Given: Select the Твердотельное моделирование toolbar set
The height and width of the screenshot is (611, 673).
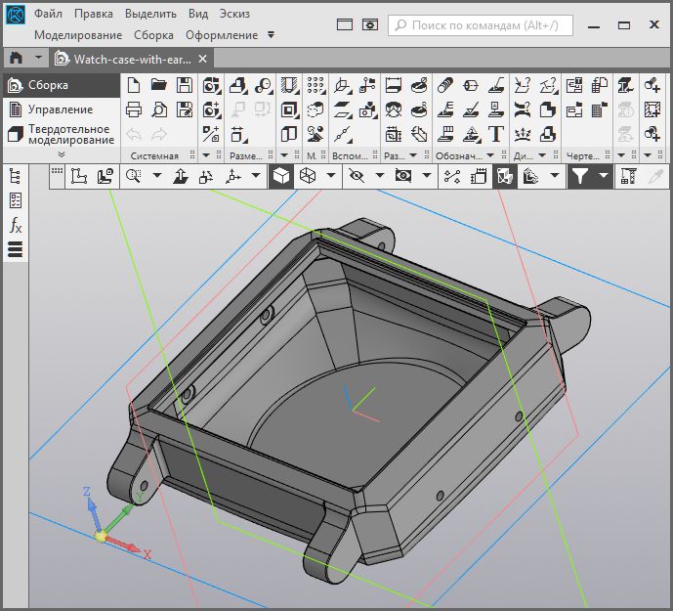Looking at the screenshot, I should pos(62,134).
